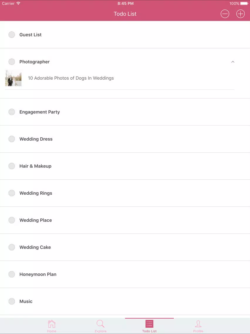250x334 pixels.
Task: Toggle the Music todo checkbox
Action: tap(12, 301)
